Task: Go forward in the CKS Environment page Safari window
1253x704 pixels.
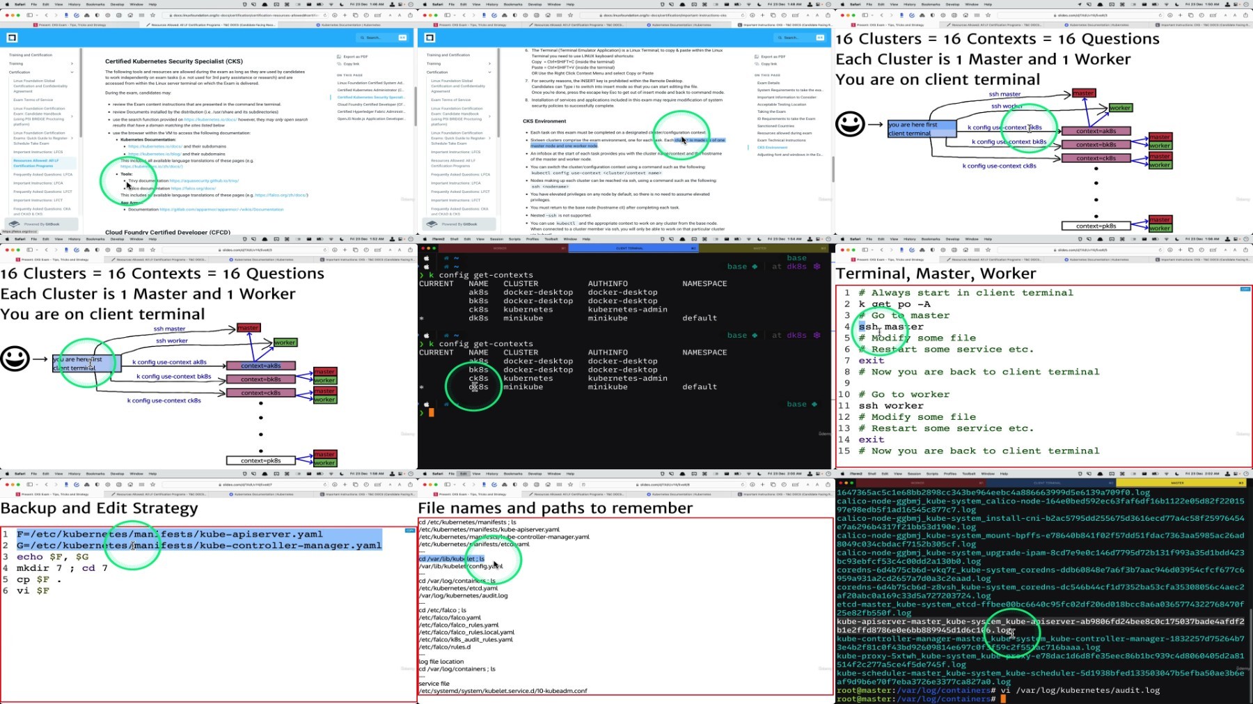Action: click(473, 15)
